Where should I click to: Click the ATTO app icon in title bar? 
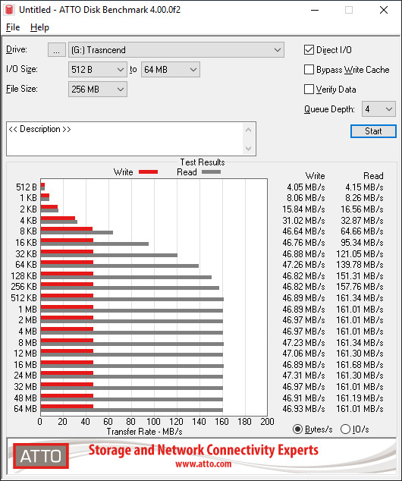[x=9, y=10]
